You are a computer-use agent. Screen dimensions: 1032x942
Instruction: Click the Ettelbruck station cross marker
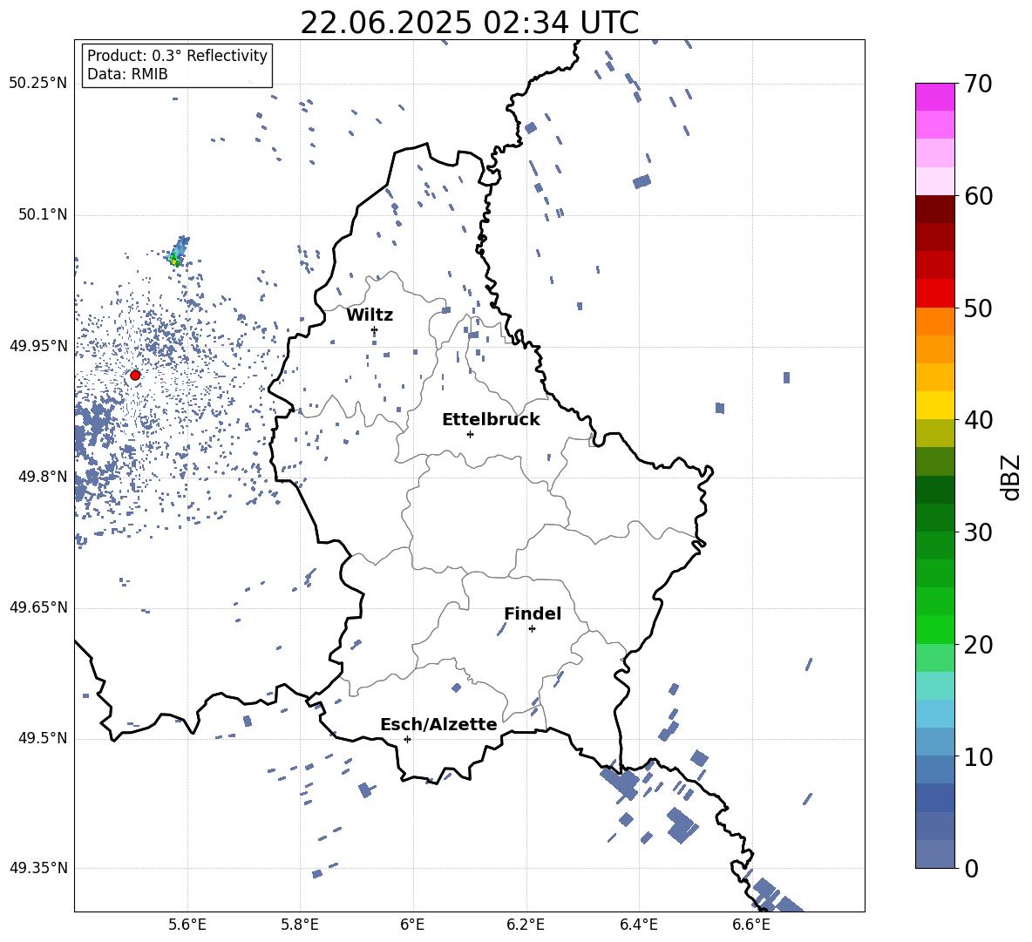pyautogui.click(x=470, y=434)
